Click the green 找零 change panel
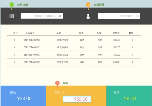The image size is (152, 106). (129, 96)
